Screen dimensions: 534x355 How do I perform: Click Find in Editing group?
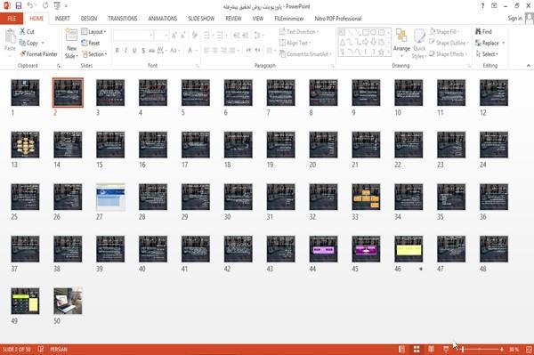click(x=483, y=32)
